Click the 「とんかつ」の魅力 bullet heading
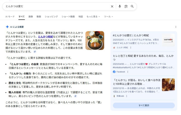Screen dimensions: 181x115 (x=20, y=74)
